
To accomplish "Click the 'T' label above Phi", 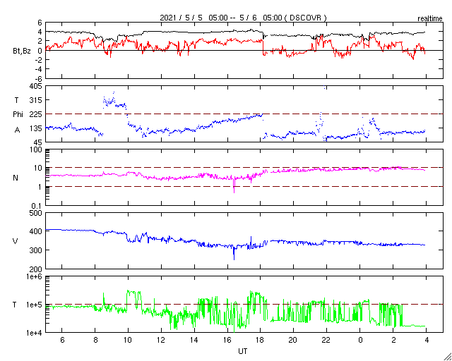I will (16, 100).
